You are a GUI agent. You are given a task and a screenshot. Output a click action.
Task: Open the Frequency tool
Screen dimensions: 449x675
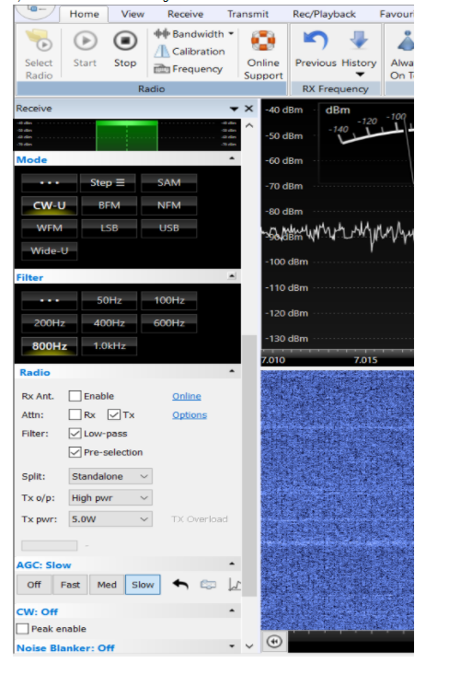click(188, 69)
